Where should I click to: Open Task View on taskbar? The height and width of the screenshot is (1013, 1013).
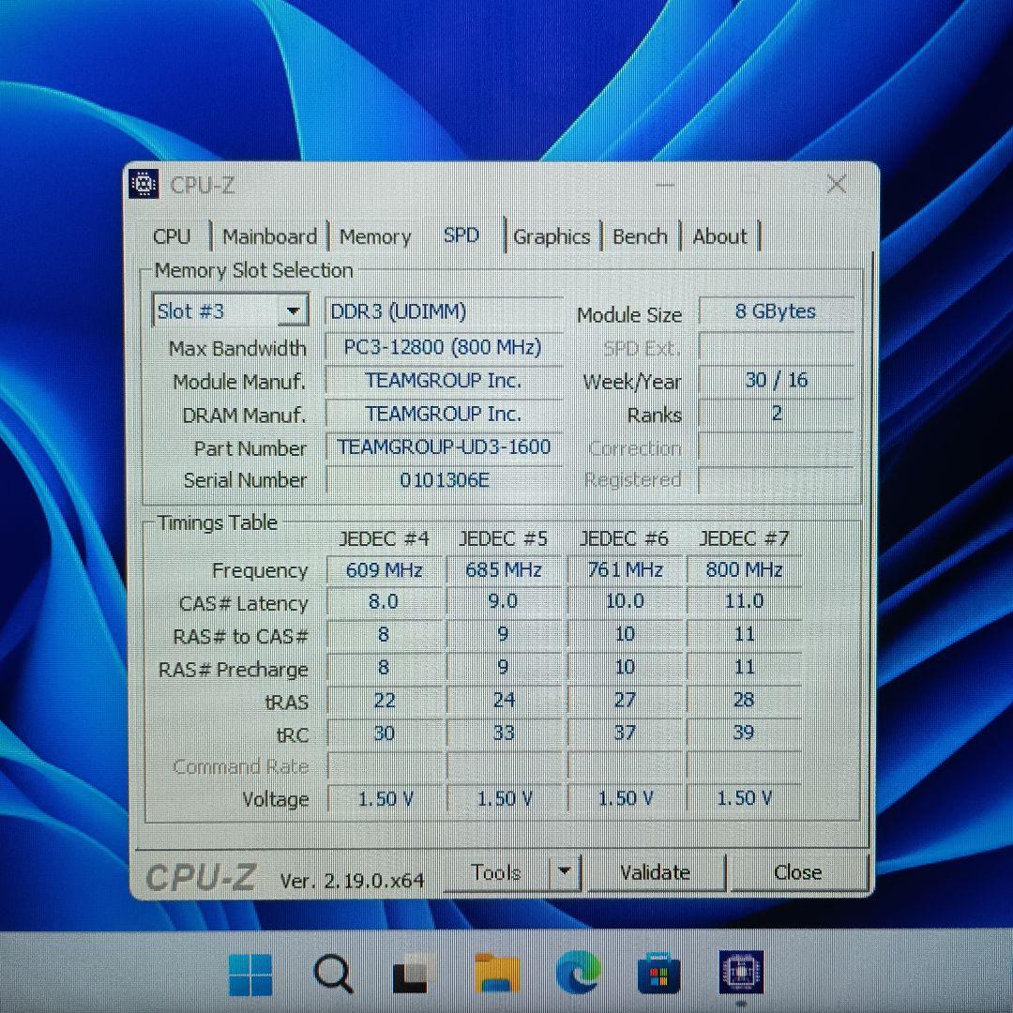click(x=412, y=975)
